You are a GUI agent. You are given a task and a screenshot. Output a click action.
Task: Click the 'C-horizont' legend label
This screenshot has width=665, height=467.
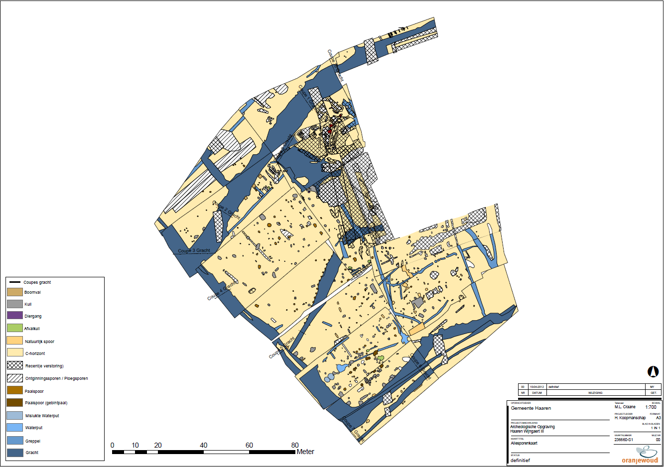coord(35,353)
